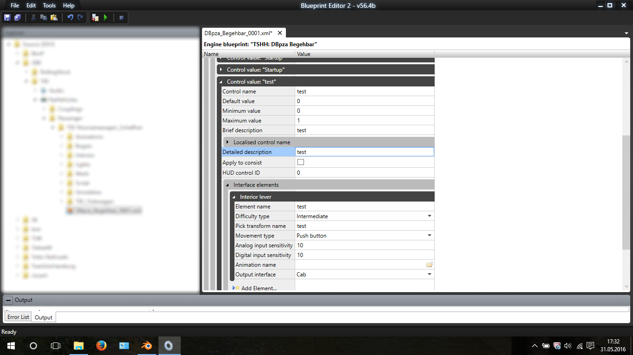Click the battery icon in system tray
This screenshot has width=633, height=355.
point(546,345)
